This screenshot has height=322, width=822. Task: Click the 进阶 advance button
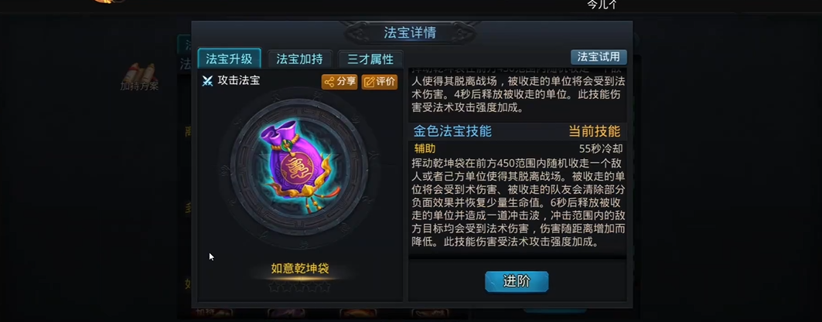(517, 281)
